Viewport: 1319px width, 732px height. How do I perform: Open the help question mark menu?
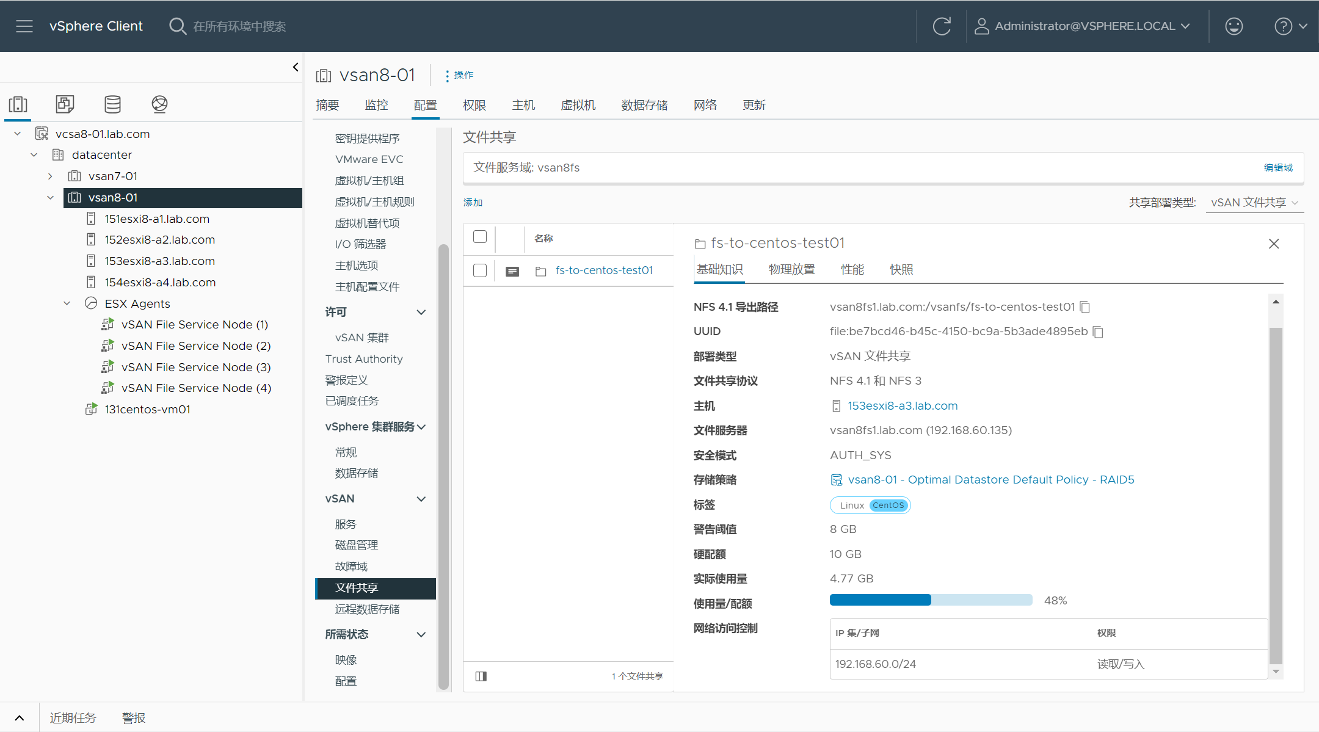pyautogui.click(x=1290, y=26)
